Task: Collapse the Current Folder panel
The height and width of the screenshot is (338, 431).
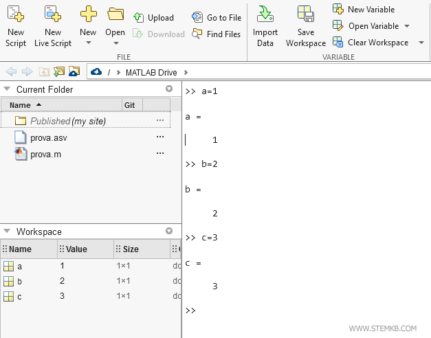Action: coord(7,89)
